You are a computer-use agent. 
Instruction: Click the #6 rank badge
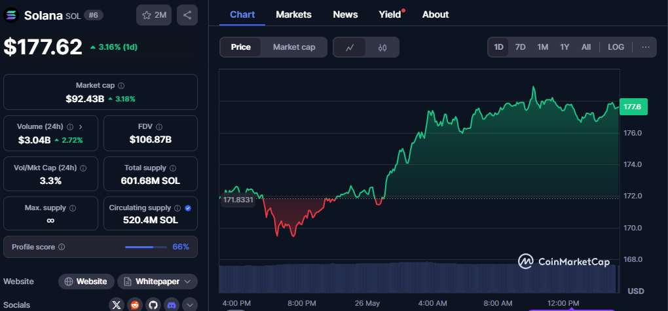pyautogui.click(x=93, y=15)
